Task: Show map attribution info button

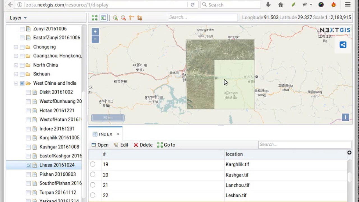Action: [345, 117]
